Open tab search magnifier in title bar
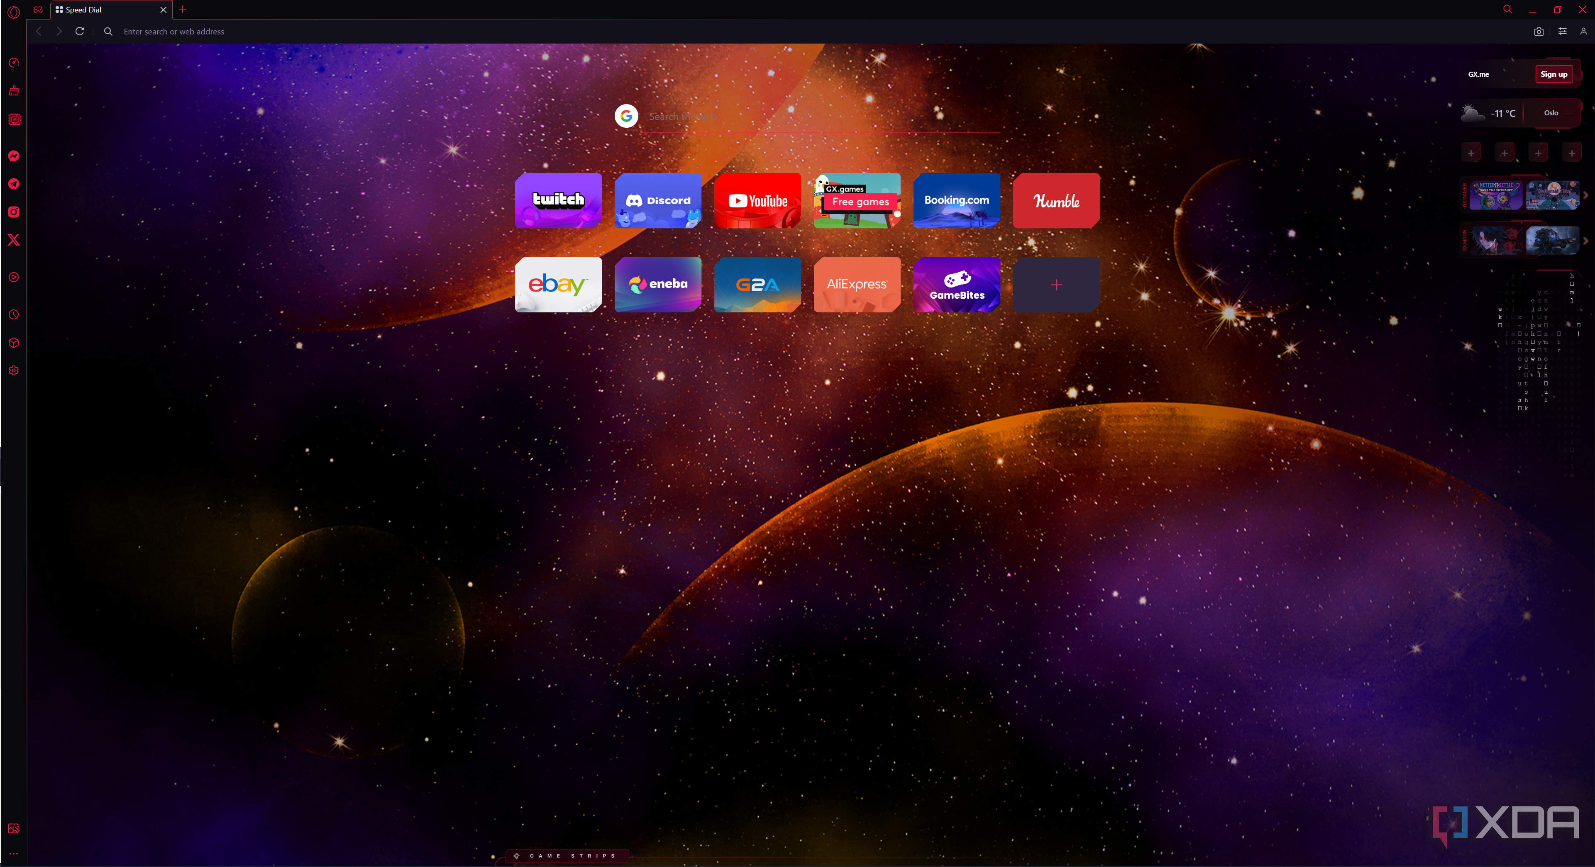The width and height of the screenshot is (1595, 867). pyautogui.click(x=1508, y=9)
